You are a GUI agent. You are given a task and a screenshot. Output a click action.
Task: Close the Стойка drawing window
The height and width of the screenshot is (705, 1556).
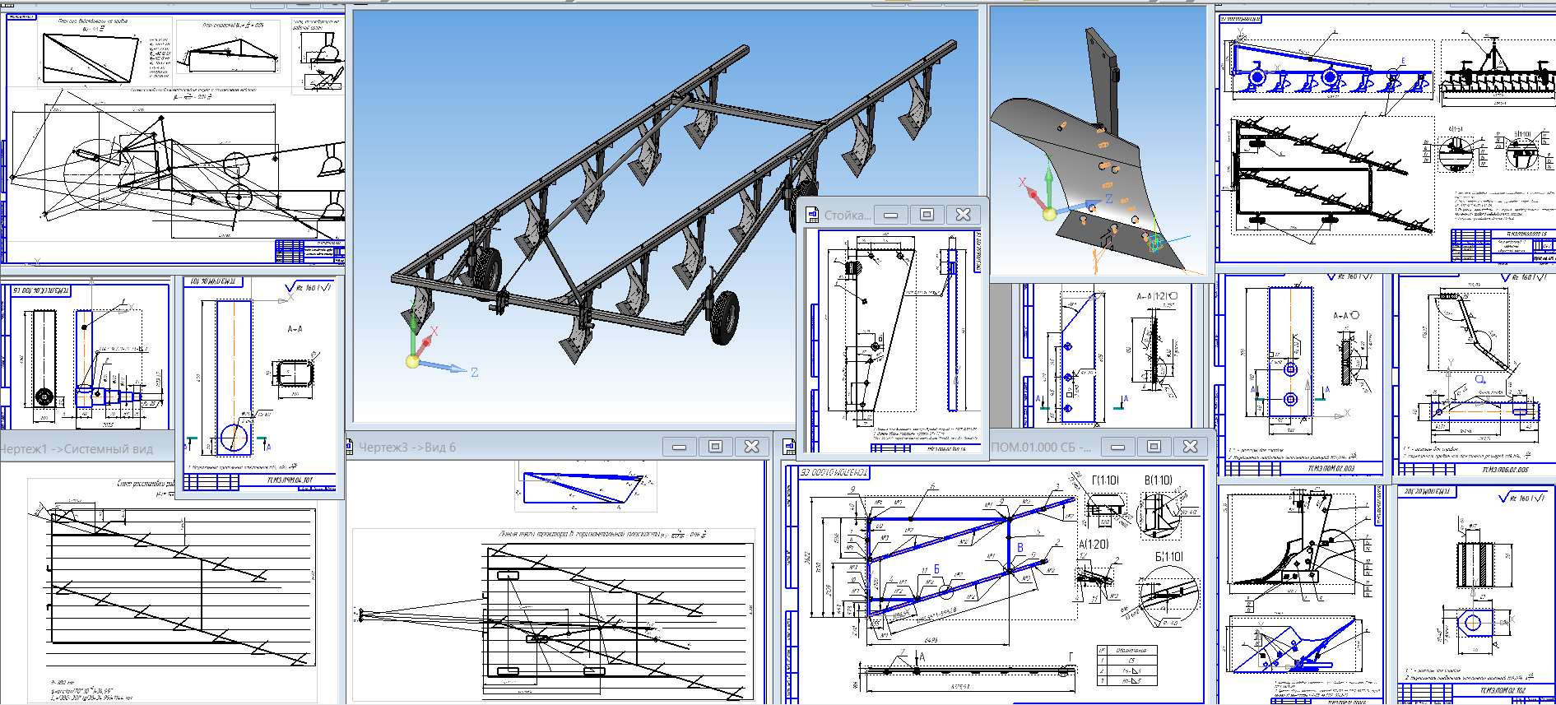pyautogui.click(x=963, y=215)
